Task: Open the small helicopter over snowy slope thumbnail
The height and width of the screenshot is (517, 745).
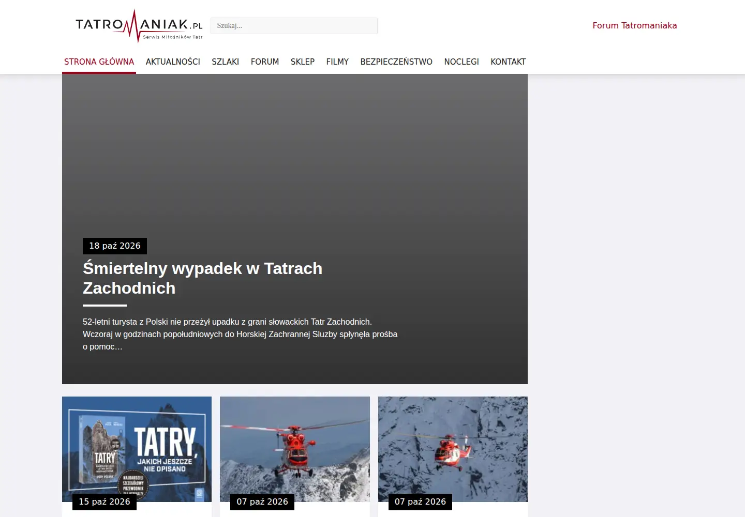Action: coord(453,449)
